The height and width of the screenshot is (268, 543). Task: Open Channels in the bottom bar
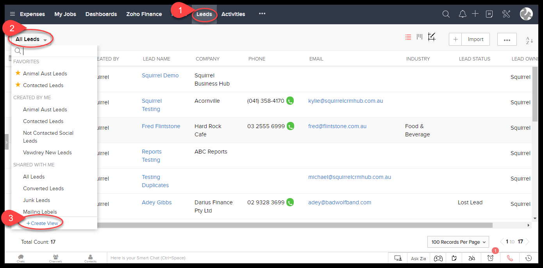(55, 258)
